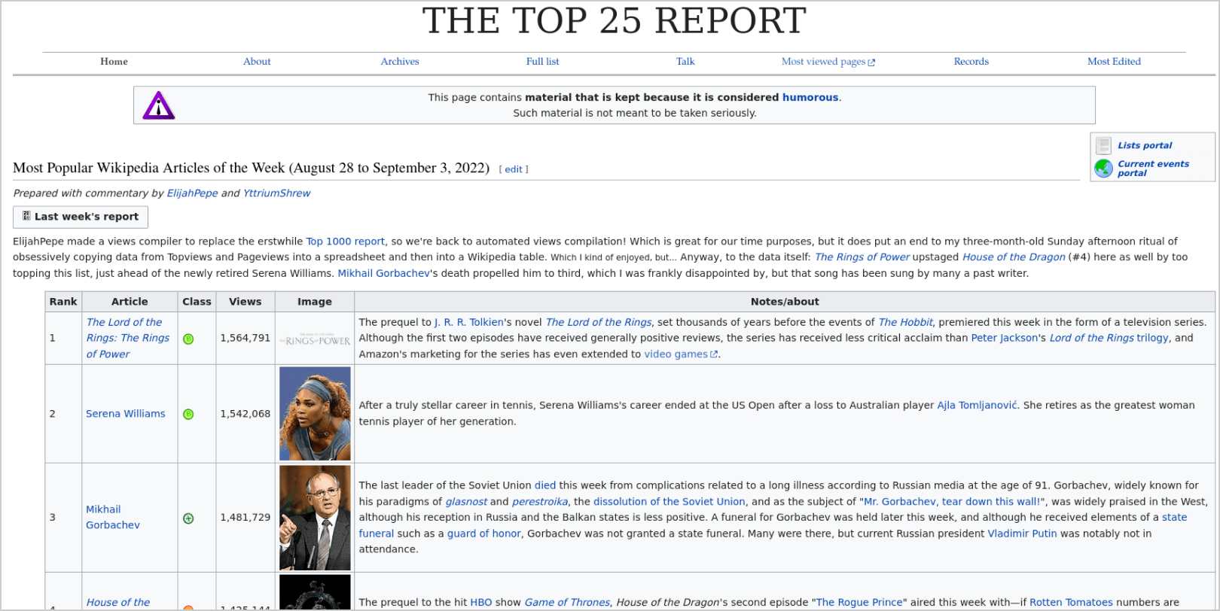Open Mikhail Gorbachev link in intro paragraph

[383, 273]
